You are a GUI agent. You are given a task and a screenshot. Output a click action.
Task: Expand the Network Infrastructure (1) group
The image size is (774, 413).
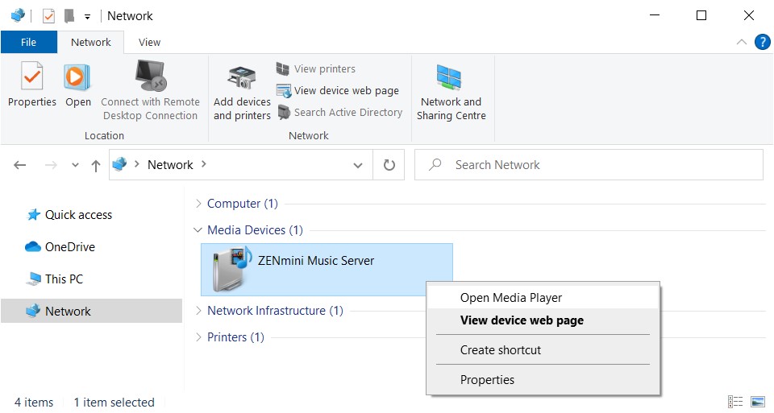(198, 311)
